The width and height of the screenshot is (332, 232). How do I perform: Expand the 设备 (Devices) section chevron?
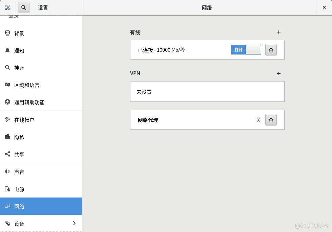[74, 223]
